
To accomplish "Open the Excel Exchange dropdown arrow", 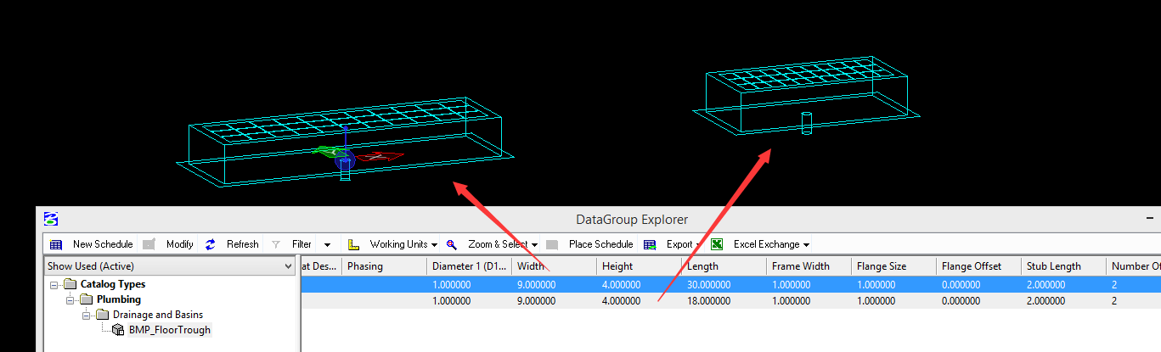I will click(x=806, y=244).
